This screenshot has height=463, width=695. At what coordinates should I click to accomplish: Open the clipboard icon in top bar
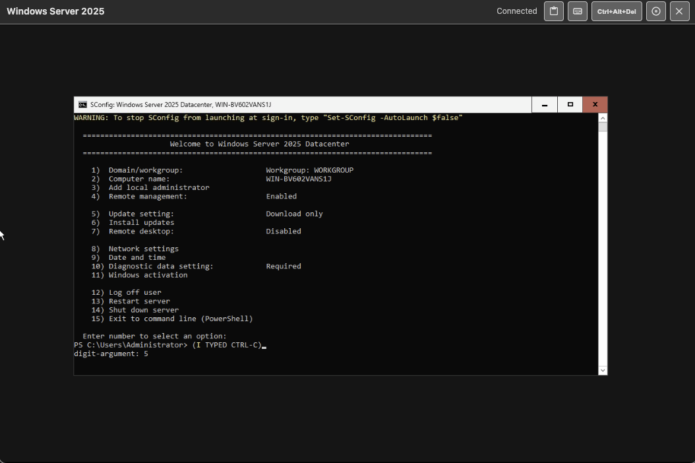(554, 11)
